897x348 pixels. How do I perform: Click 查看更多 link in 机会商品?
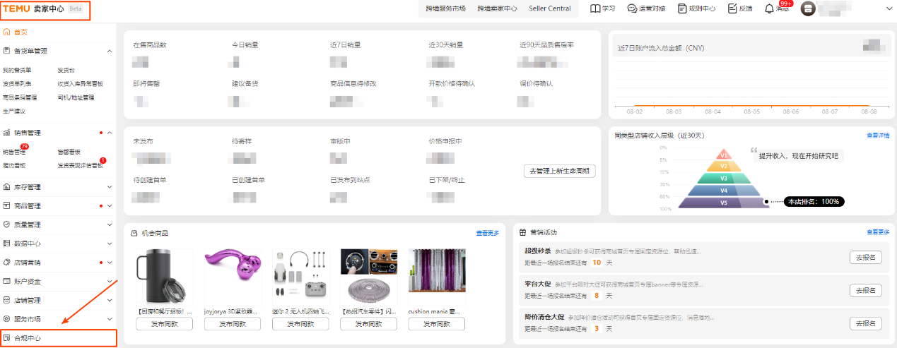pyautogui.click(x=488, y=233)
